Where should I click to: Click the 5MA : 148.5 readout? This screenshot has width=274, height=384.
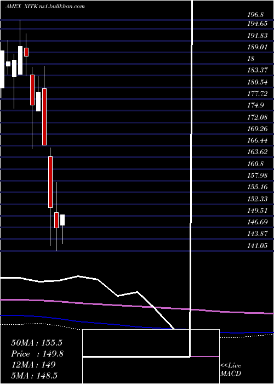34,375
